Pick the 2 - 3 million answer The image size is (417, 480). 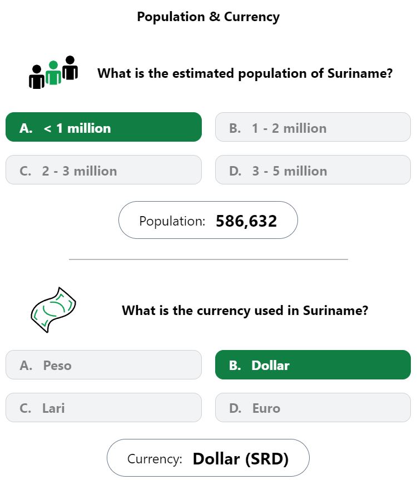tap(103, 170)
